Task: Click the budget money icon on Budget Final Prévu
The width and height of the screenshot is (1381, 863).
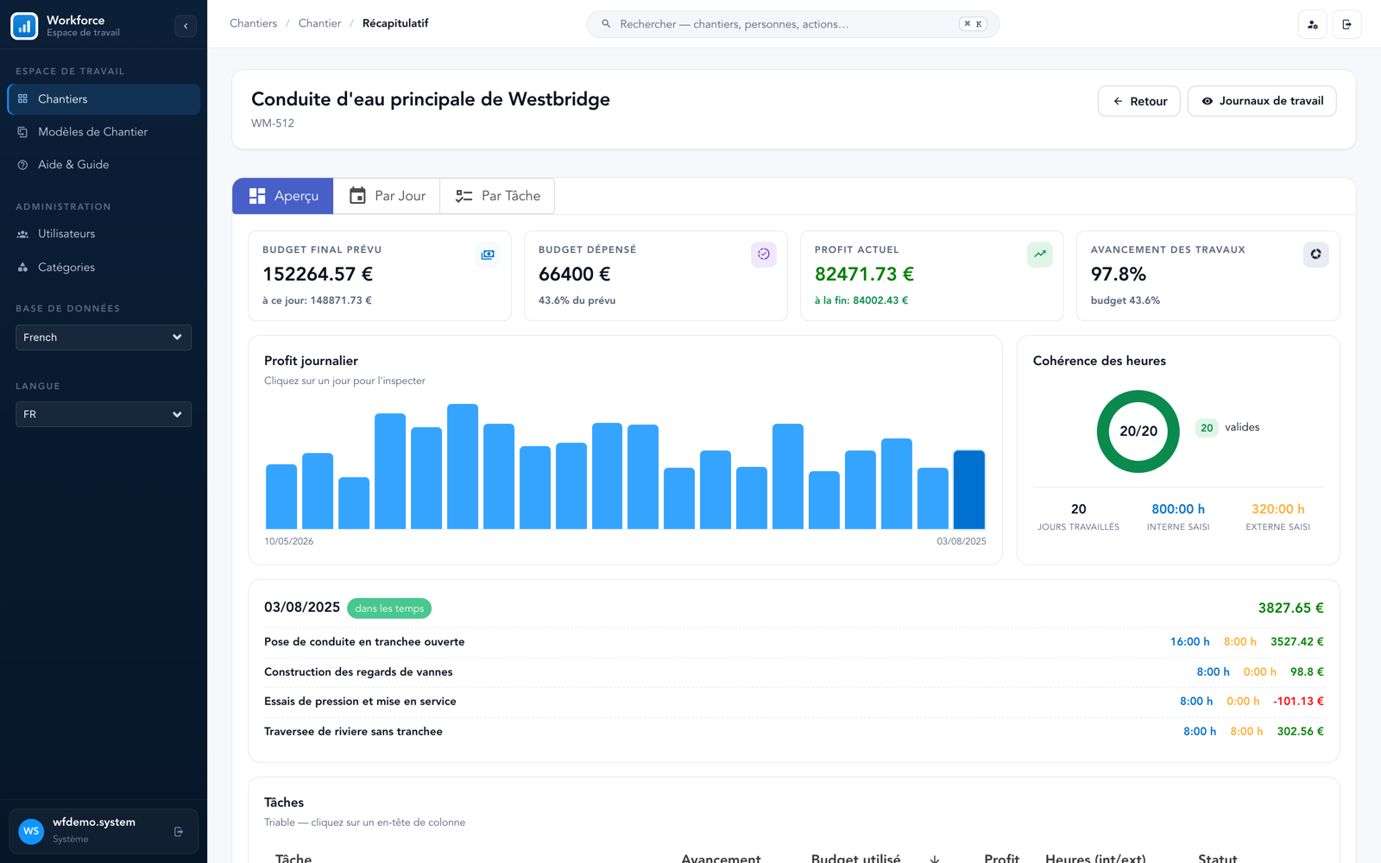Action: pyautogui.click(x=488, y=255)
